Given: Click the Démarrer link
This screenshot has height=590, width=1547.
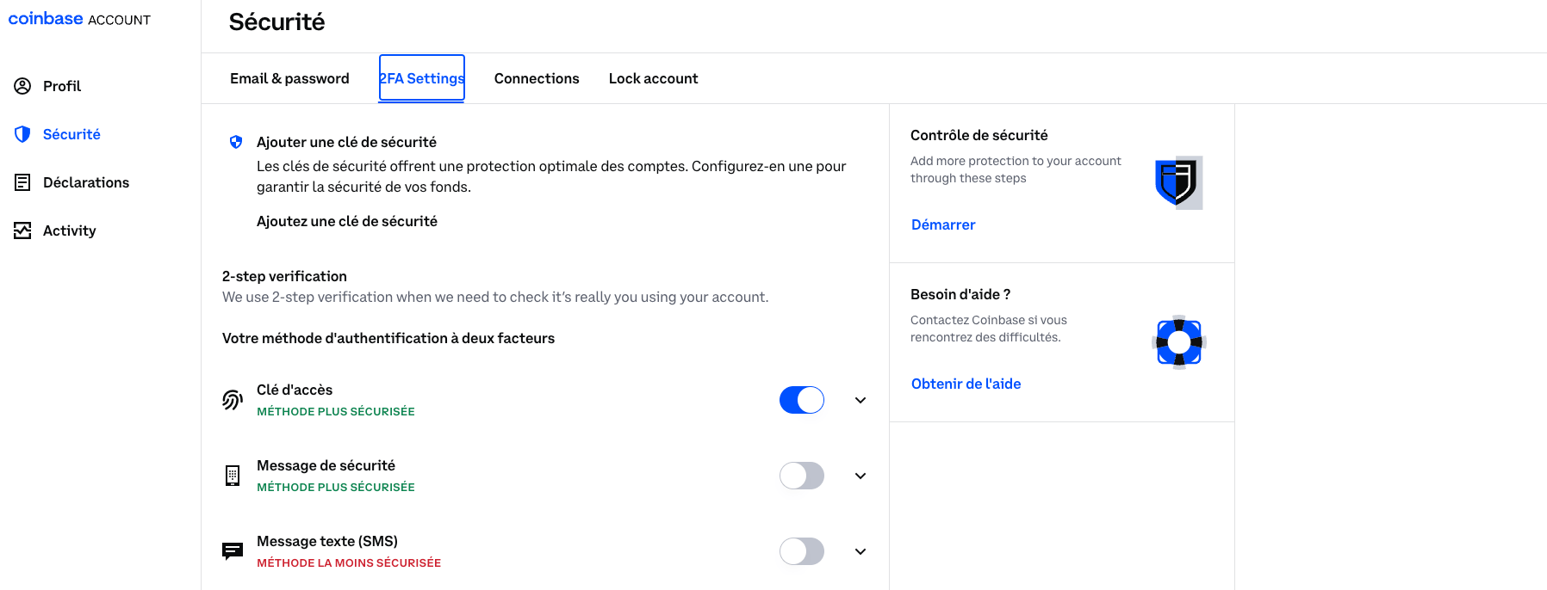Looking at the screenshot, I should [x=943, y=224].
